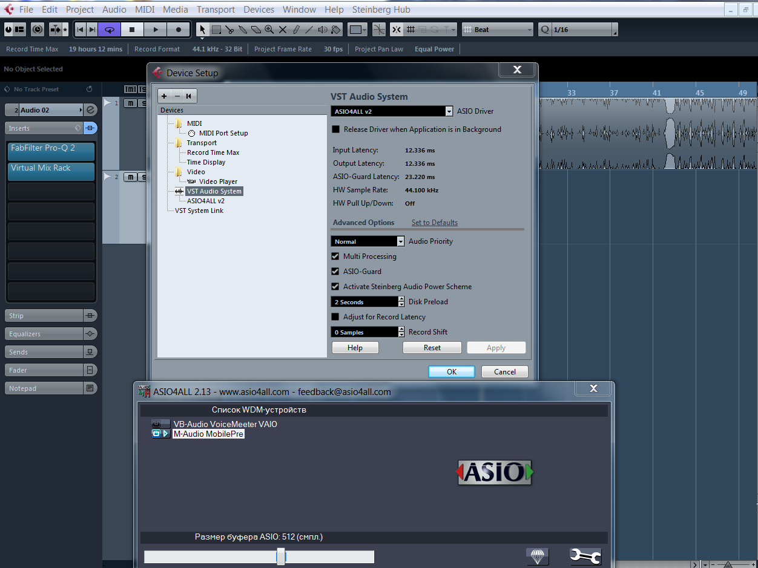
Task: Uncheck Activate Steinberg Audio Power Scheme
Action: point(335,287)
